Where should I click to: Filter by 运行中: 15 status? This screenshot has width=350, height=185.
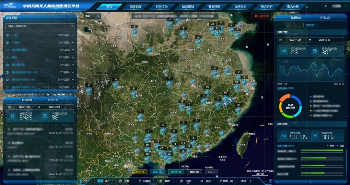point(176,172)
